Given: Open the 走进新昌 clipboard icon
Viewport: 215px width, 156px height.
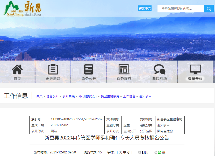Looking at the screenshot, I should [x=53, y=69].
